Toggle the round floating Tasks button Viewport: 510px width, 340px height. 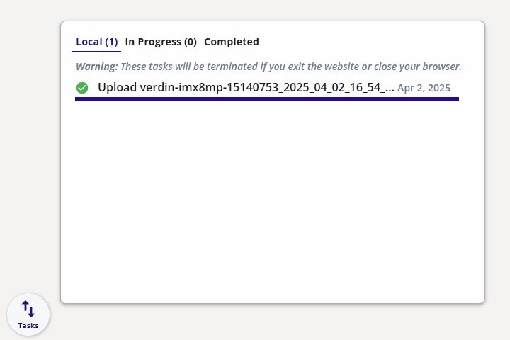[28, 314]
